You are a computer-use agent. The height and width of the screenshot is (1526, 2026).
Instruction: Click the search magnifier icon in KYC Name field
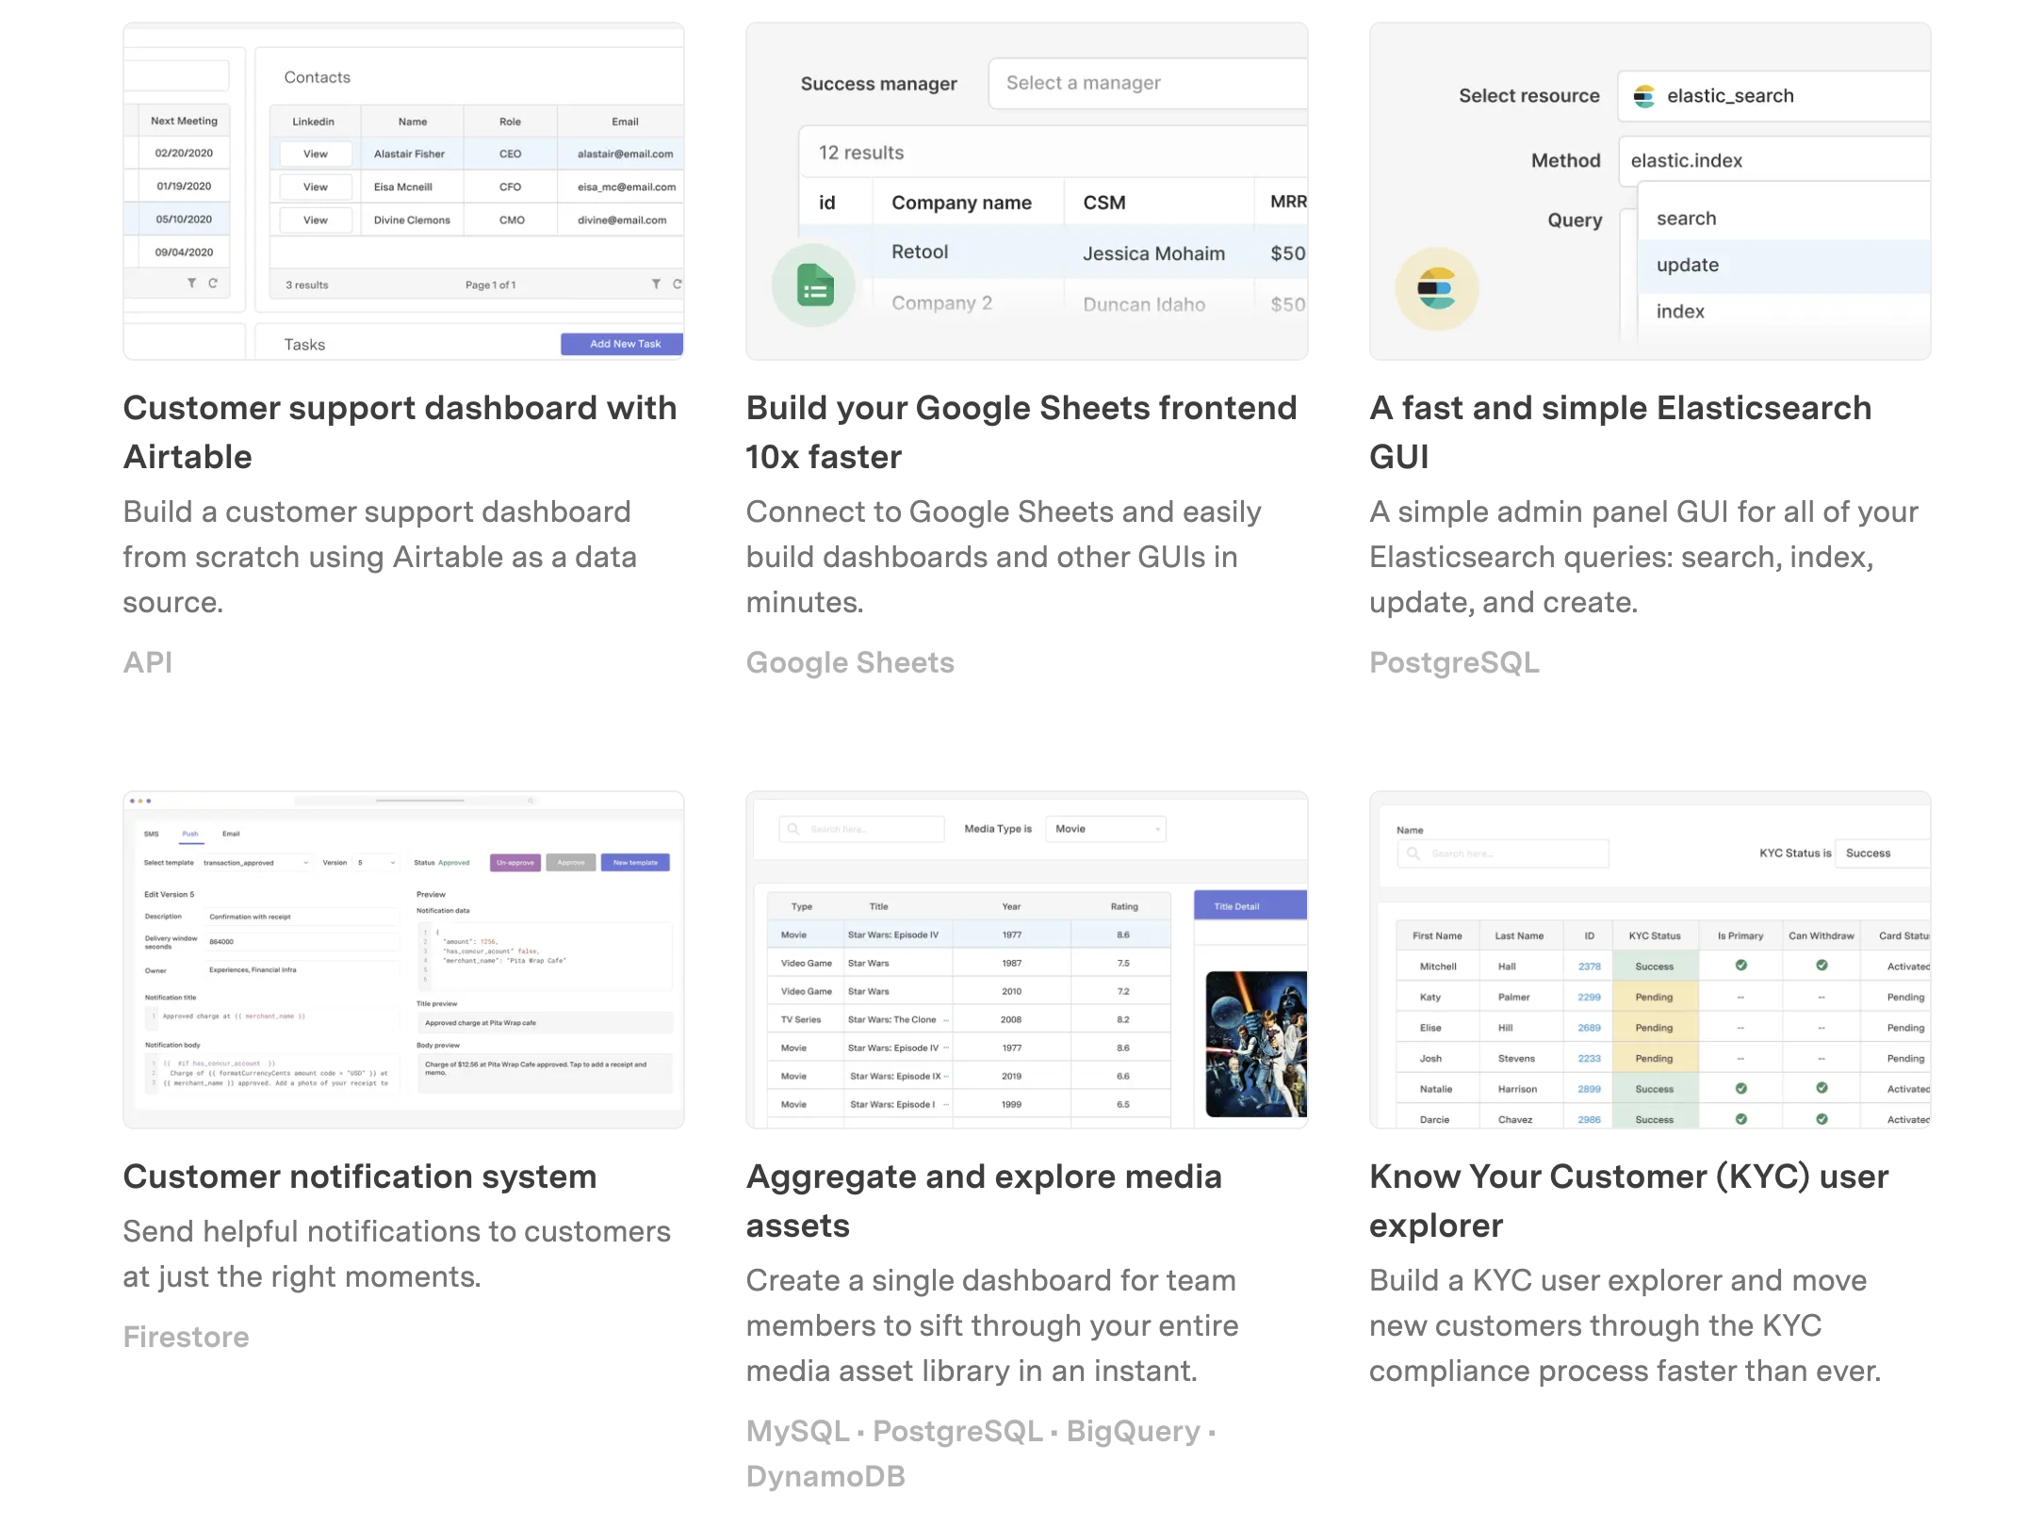(1413, 853)
